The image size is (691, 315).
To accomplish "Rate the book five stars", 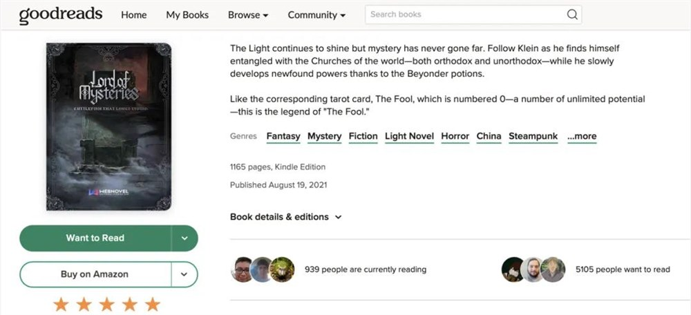I will 153,304.
